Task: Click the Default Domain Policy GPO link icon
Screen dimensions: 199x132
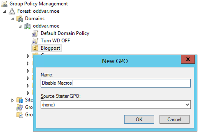Action: coord(35,33)
